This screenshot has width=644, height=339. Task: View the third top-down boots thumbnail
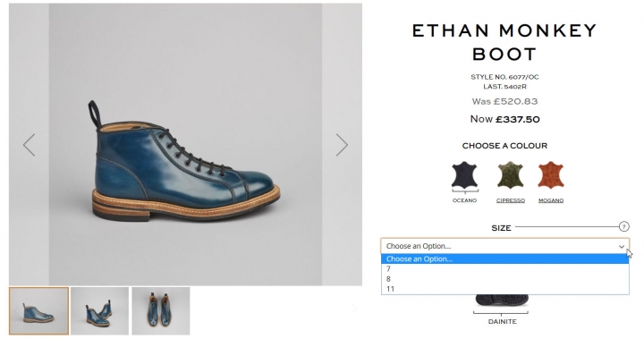[161, 310]
